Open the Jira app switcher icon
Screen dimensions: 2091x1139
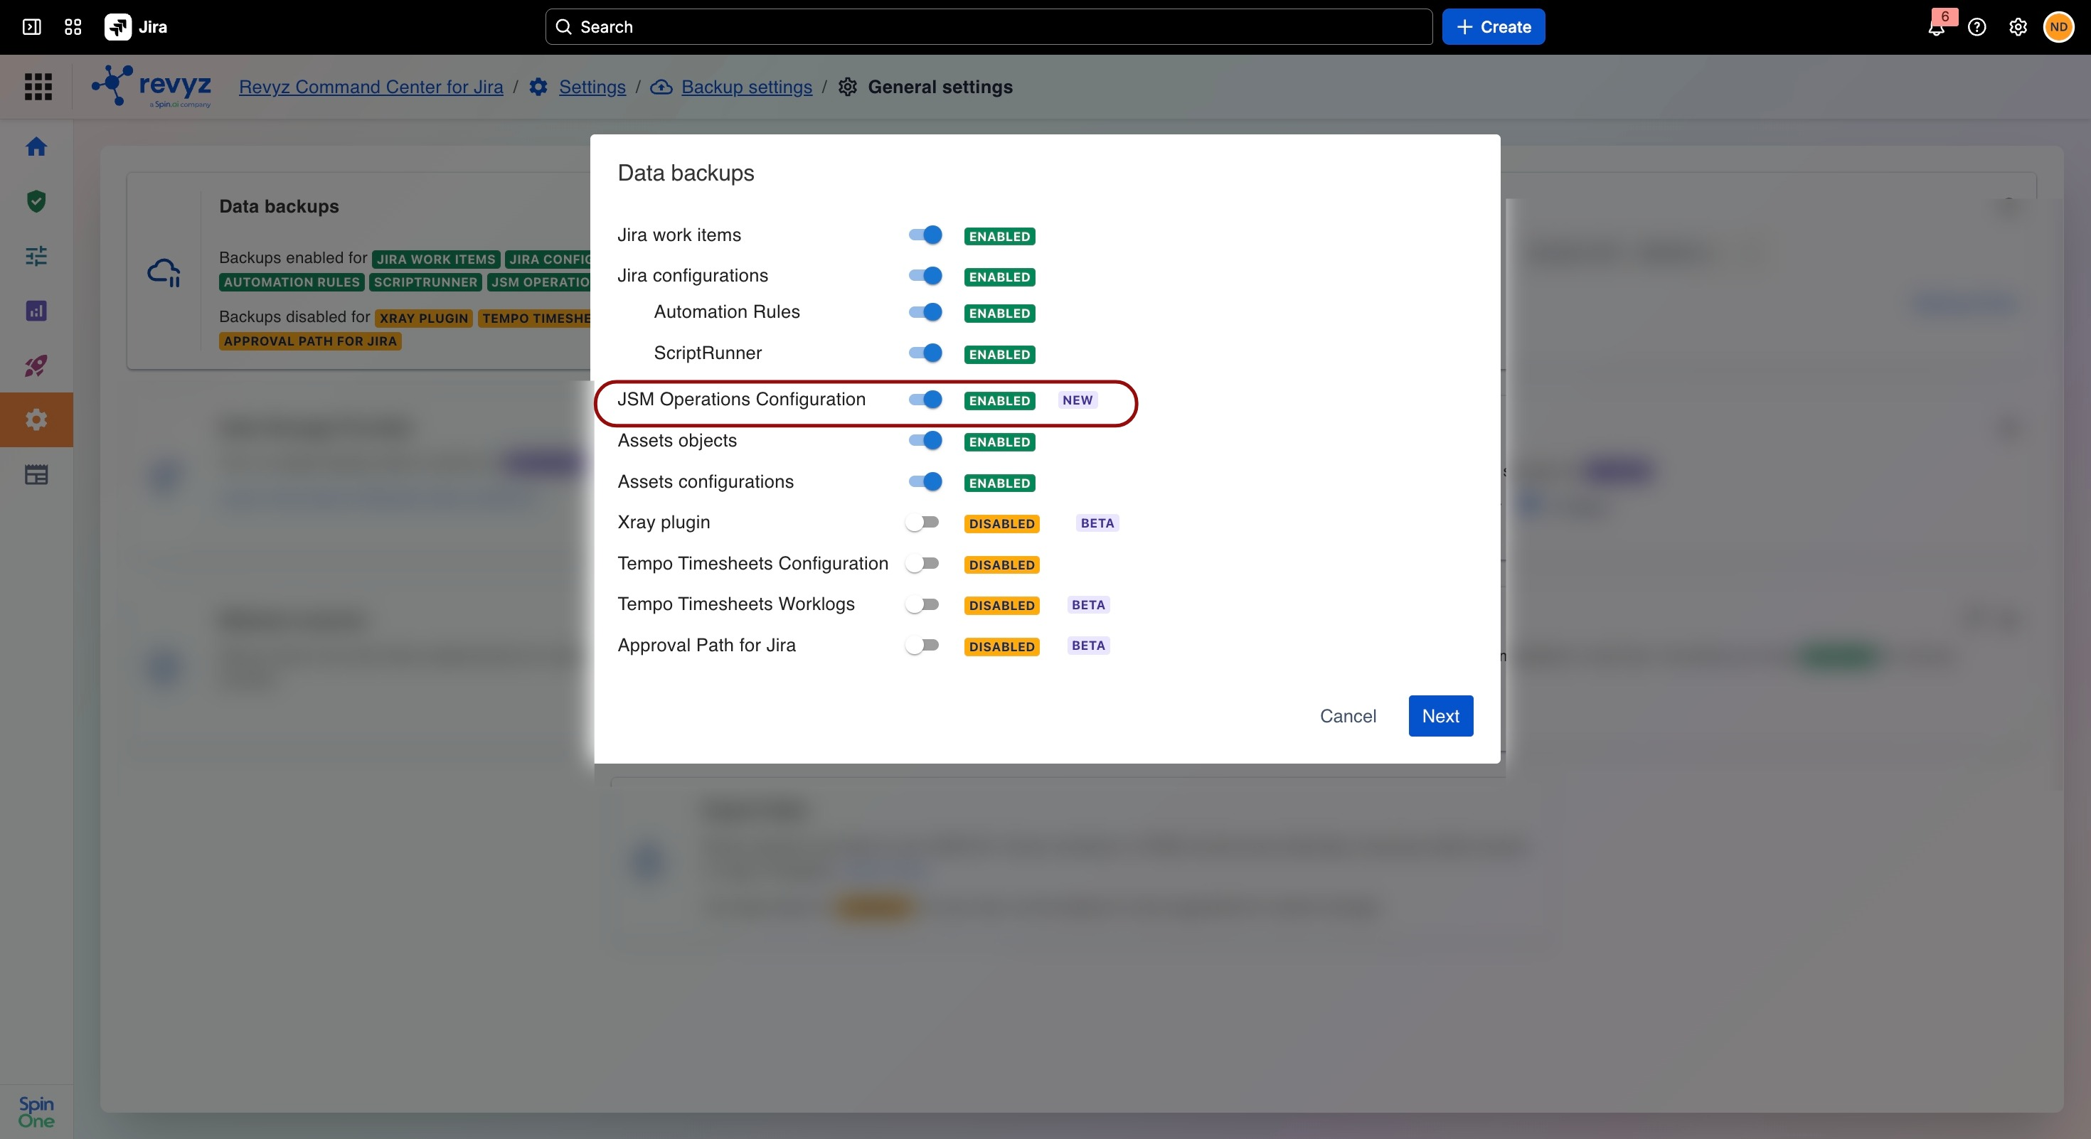point(73,27)
